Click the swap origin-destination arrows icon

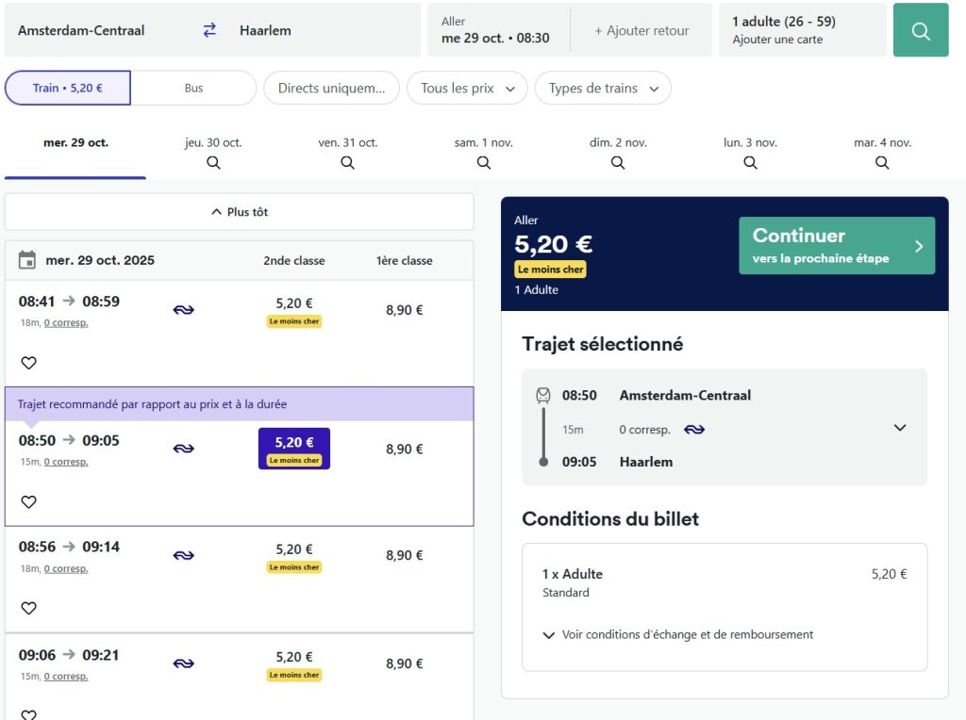click(x=208, y=29)
